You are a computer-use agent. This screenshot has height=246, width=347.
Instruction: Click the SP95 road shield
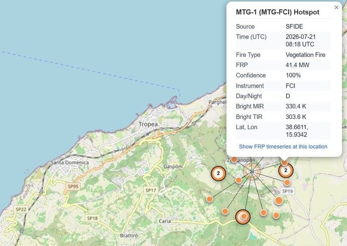click(73, 186)
